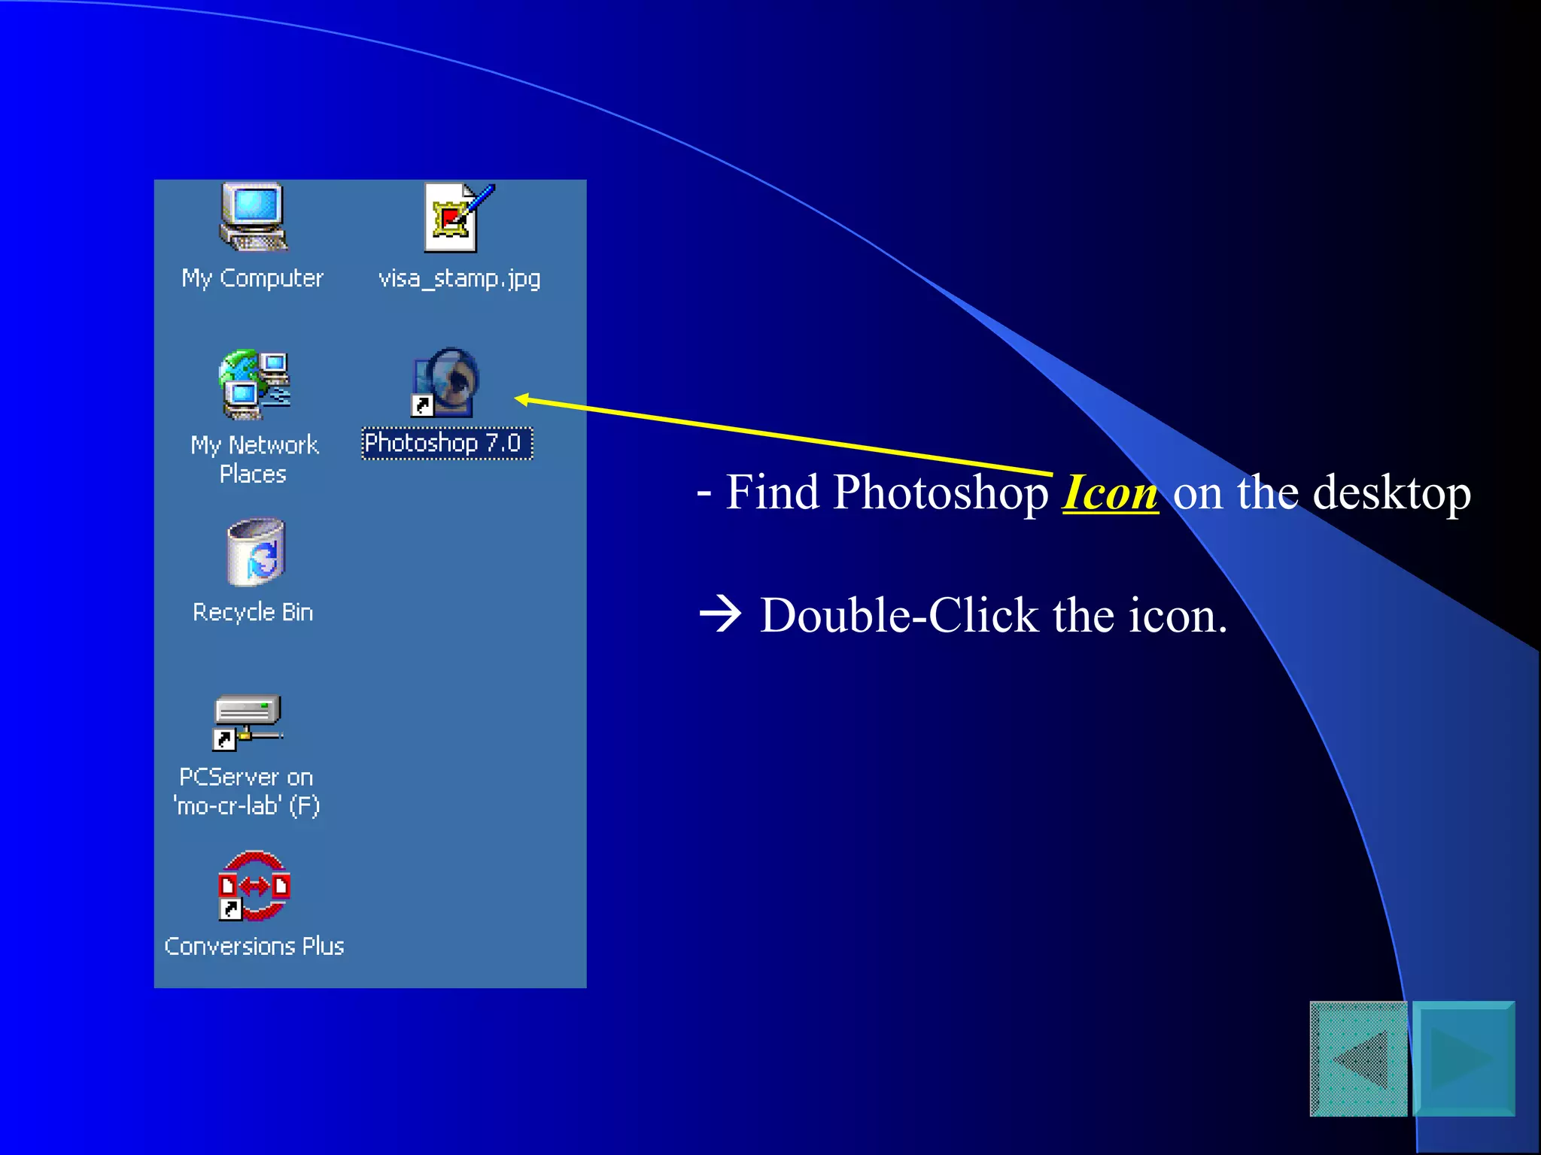Go to previous slide with back arrow button

tap(1358, 1059)
